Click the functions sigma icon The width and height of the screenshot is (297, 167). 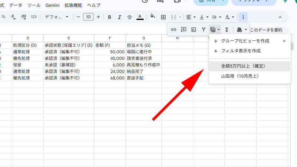pyautogui.click(x=227, y=30)
